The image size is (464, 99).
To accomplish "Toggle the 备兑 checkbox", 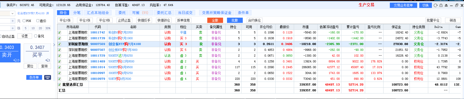I will coord(36,36).
